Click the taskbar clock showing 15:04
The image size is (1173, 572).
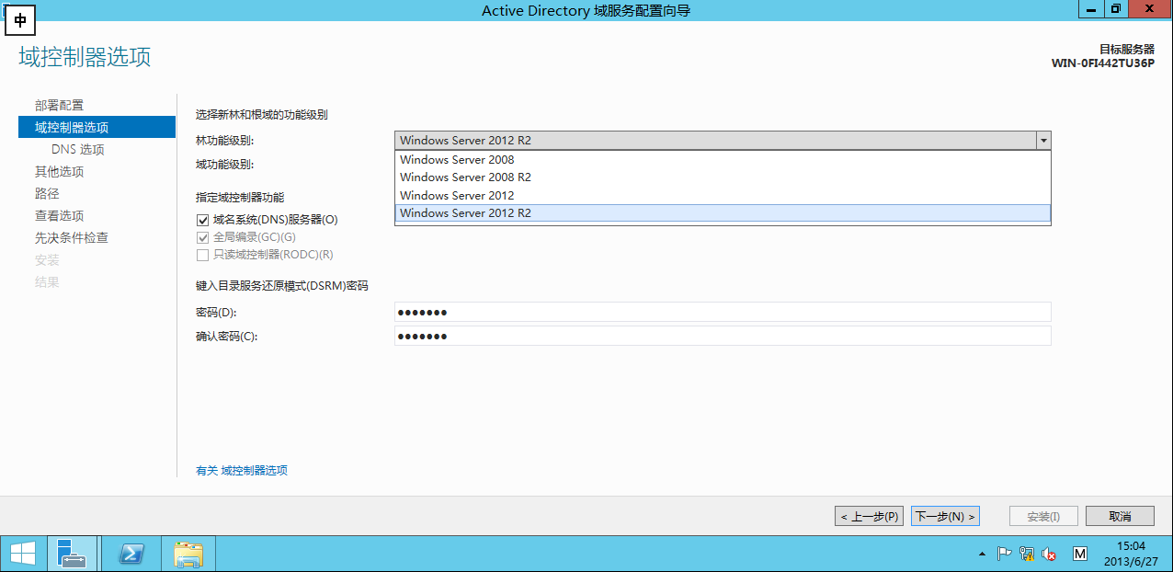[x=1132, y=554]
